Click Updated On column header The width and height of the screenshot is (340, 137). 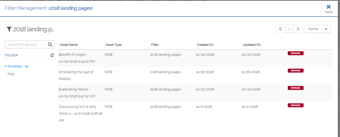(x=252, y=45)
